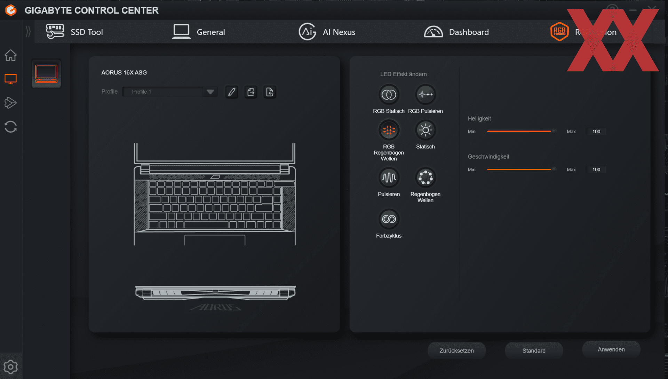Screen dimensions: 668x379
Task: Click the Standard button
Action: tap(534, 350)
